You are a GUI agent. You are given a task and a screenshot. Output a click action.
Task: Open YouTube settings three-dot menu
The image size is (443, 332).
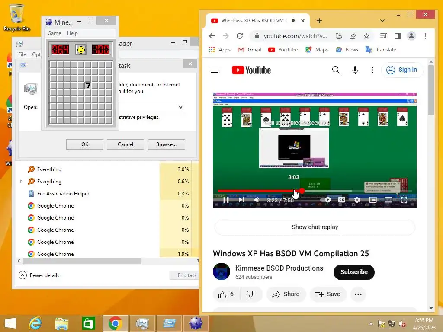point(372,70)
